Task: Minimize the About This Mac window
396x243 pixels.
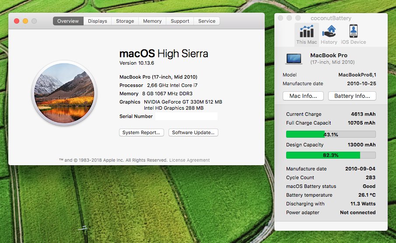Action: coord(25,21)
